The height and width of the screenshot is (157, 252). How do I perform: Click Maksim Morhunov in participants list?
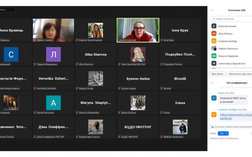pyautogui.click(x=228, y=49)
